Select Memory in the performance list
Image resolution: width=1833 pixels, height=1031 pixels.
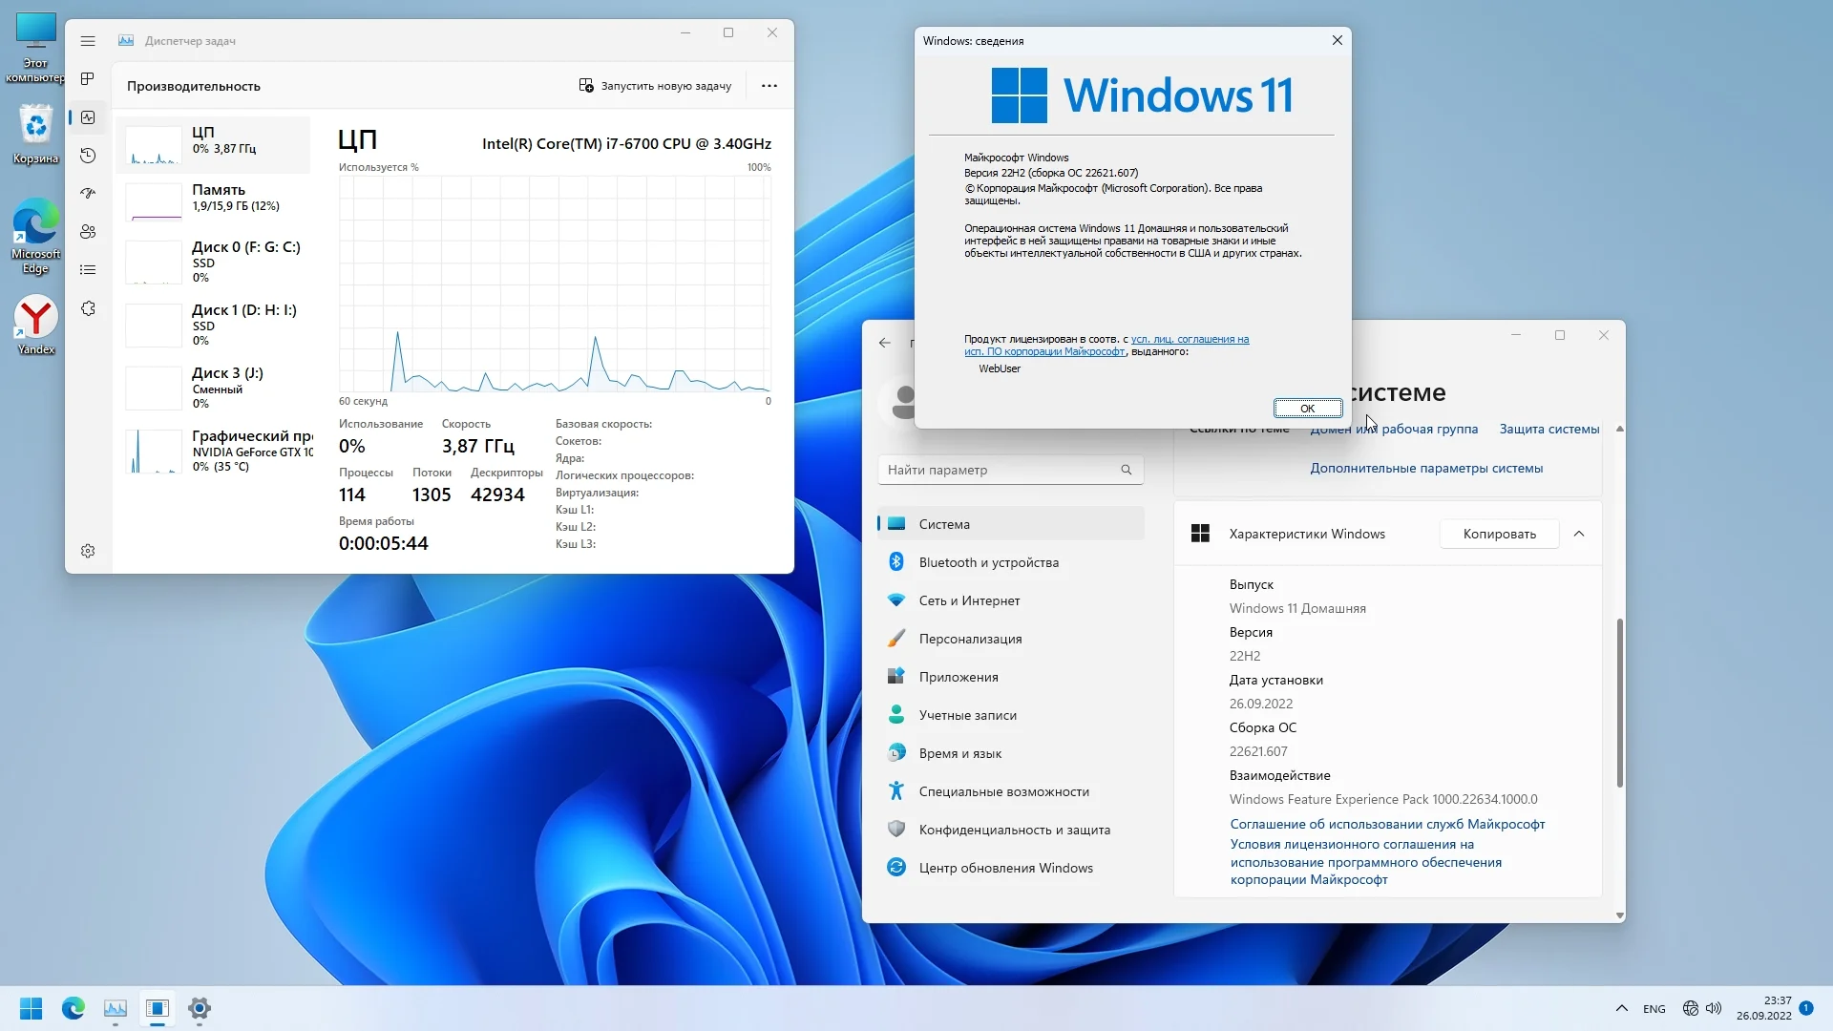coord(218,198)
